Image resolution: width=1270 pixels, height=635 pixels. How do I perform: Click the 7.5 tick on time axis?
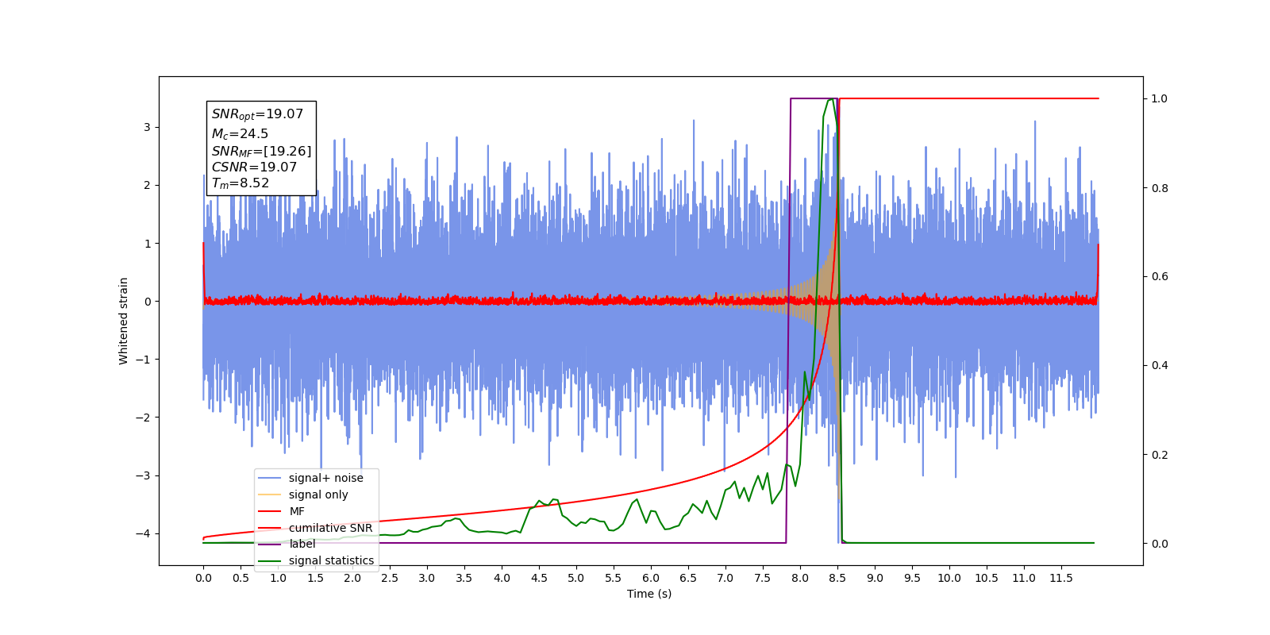coord(763,578)
